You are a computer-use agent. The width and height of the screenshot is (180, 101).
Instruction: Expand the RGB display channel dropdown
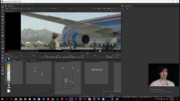pos(22,8)
